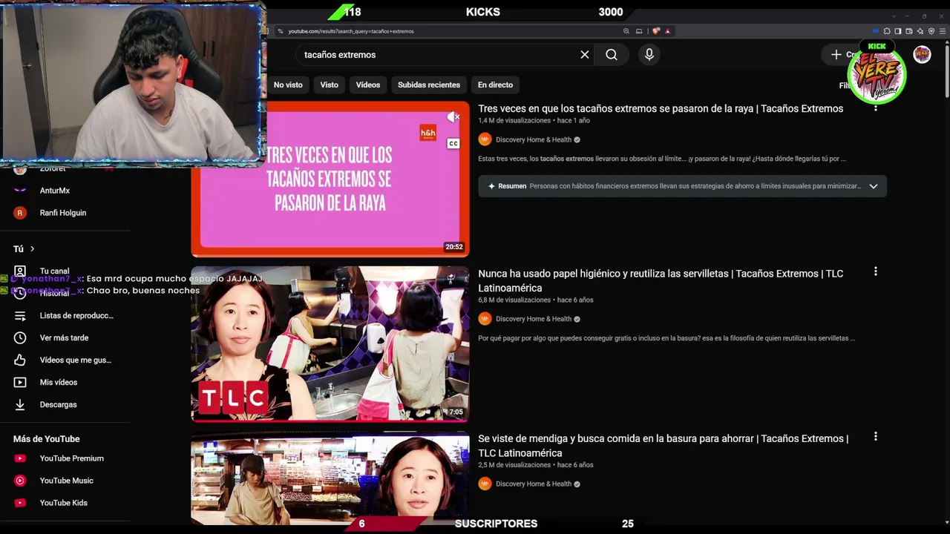This screenshot has height=534, width=950.
Task: Select the 'Visto' filter chip
Action: 329,85
